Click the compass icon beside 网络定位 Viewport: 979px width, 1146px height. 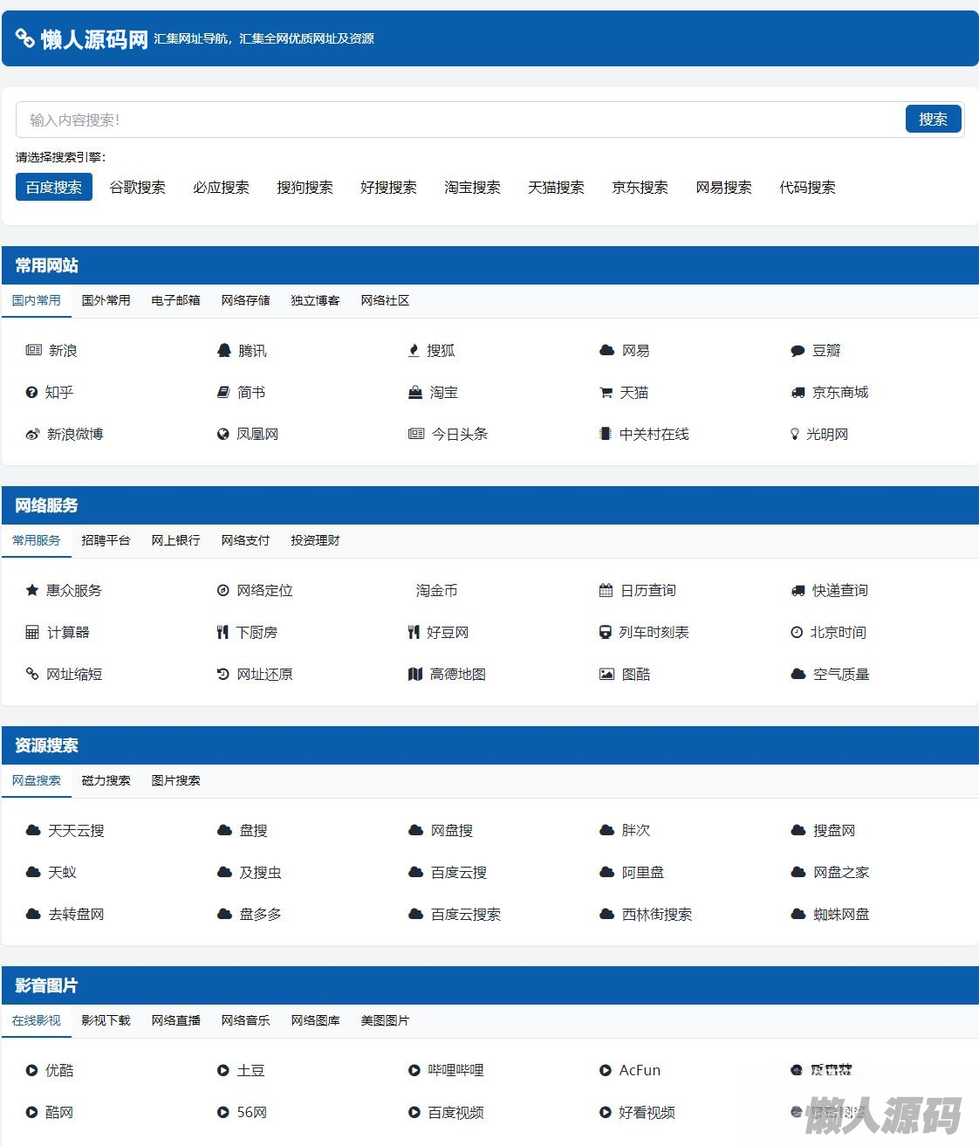tap(222, 590)
